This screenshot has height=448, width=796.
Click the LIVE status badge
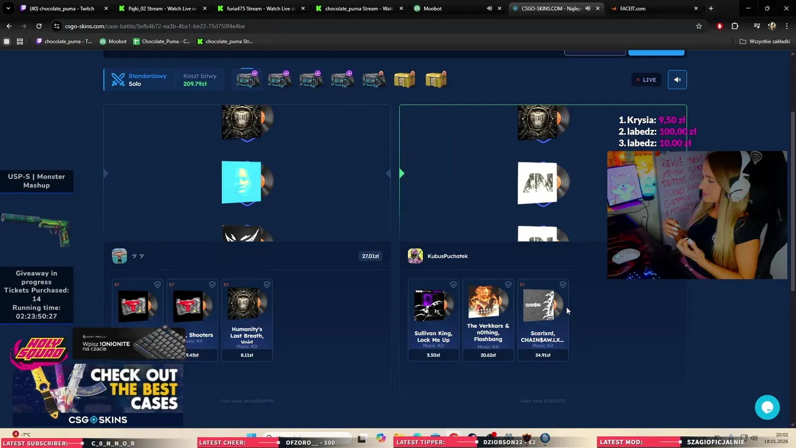(645, 80)
